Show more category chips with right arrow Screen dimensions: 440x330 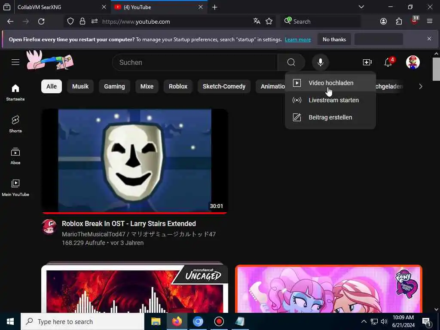coord(420,86)
